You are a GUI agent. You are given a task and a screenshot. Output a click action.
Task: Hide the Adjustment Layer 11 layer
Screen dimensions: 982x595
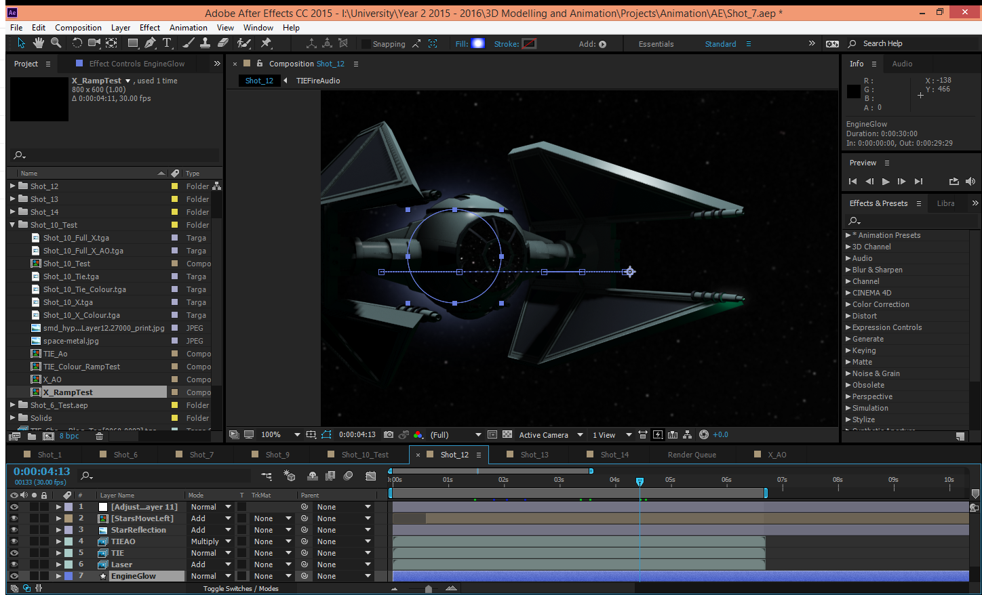(14, 507)
